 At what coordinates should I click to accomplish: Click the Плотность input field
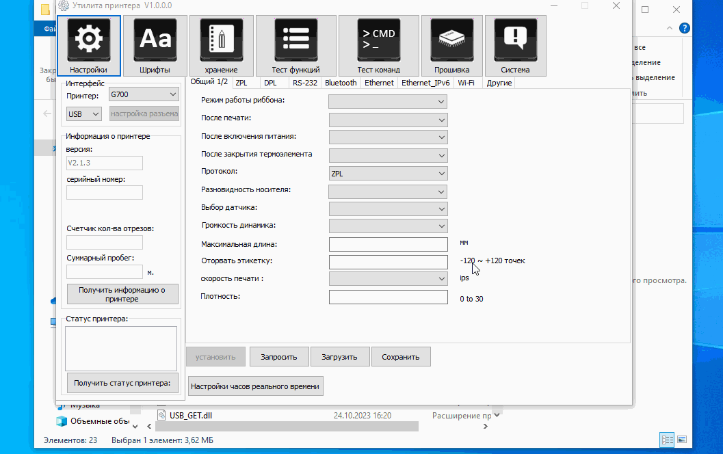click(x=388, y=297)
